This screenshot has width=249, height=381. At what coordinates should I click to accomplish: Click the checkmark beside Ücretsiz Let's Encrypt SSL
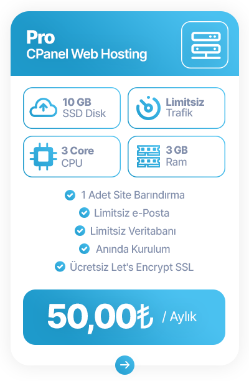point(60,267)
